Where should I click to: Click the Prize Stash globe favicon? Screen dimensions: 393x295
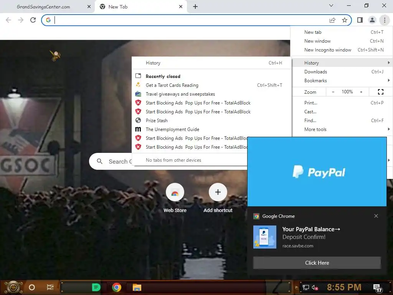138,120
